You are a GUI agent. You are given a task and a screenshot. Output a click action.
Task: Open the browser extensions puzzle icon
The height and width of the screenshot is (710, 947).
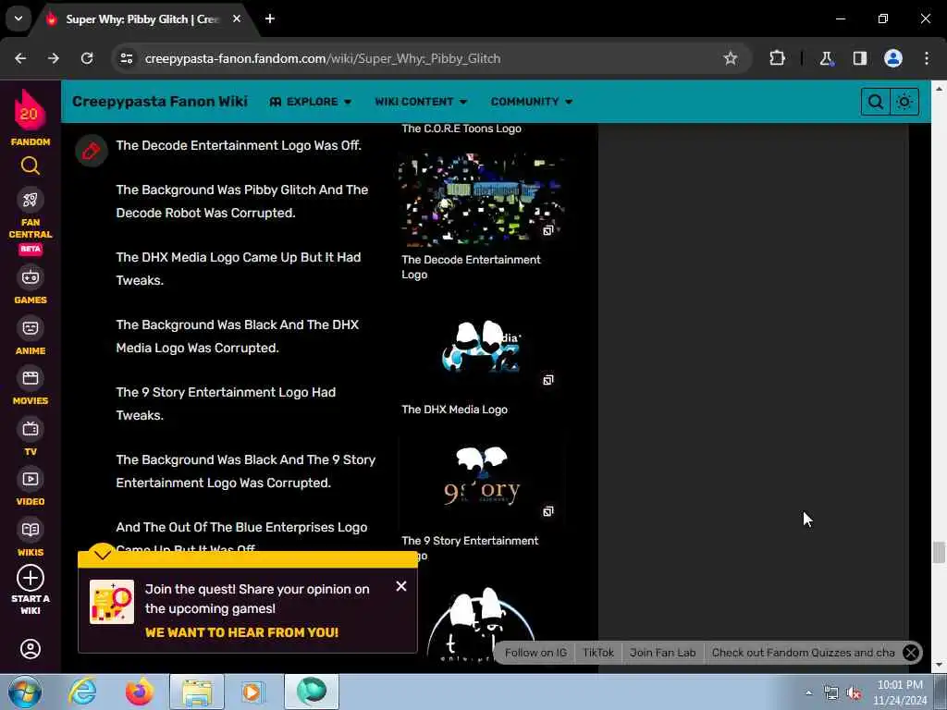[x=777, y=58]
